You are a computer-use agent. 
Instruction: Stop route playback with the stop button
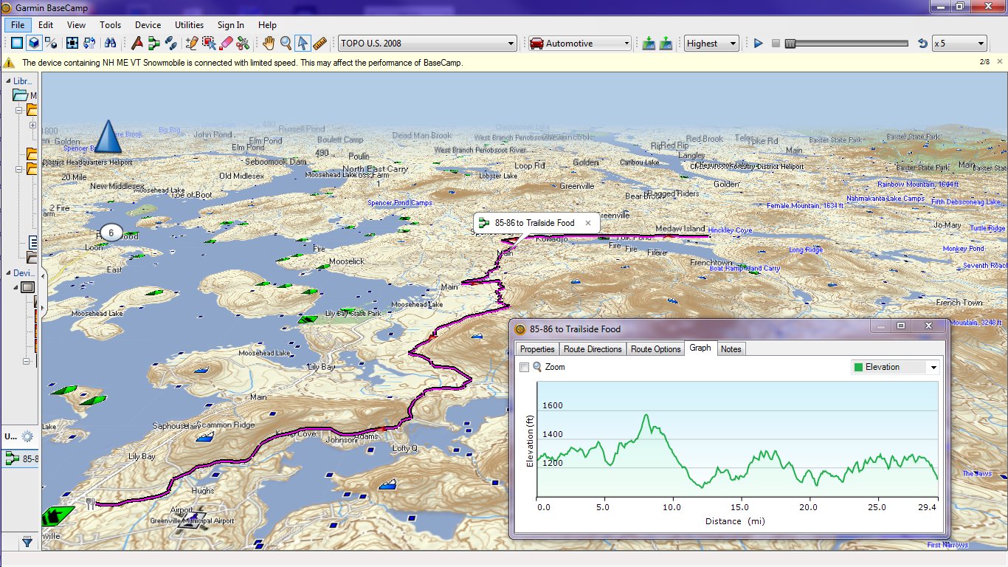pos(775,44)
